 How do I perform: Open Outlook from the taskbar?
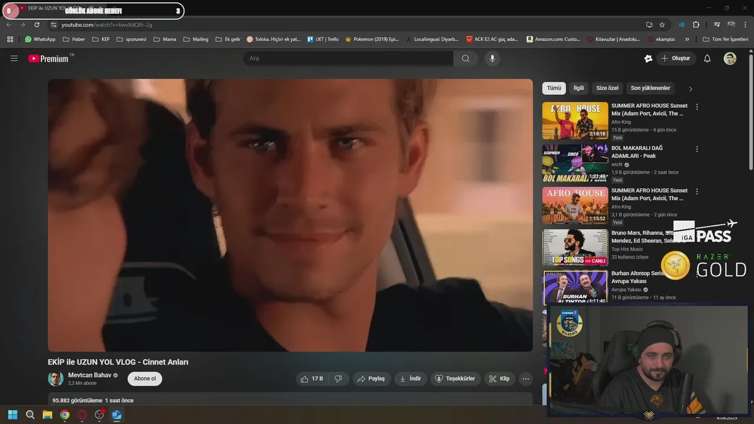[117, 415]
